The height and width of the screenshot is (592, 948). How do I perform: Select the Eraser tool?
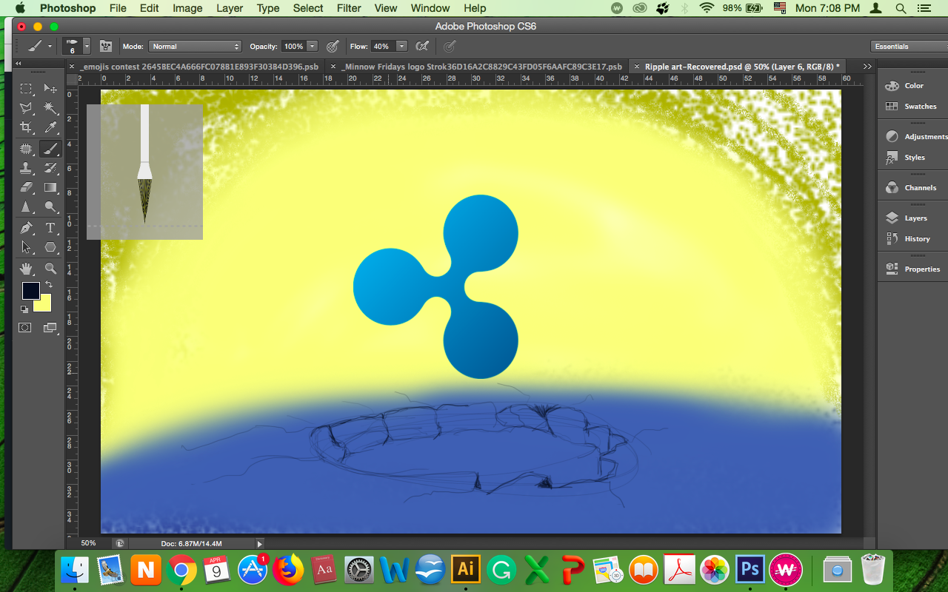pyautogui.click(x=26, y=187)
